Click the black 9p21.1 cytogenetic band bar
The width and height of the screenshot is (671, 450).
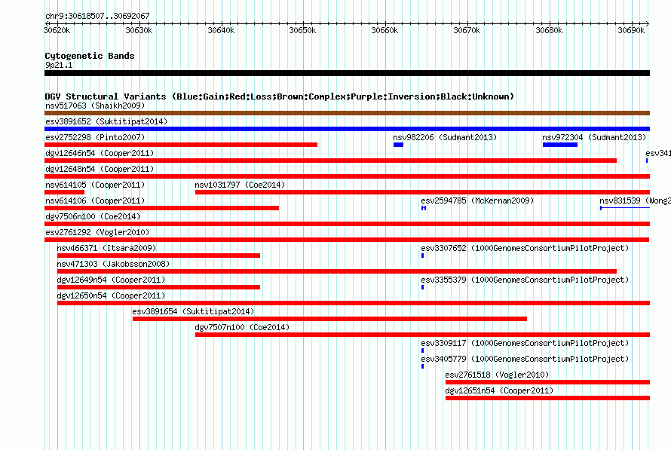[x=347, y=73]
